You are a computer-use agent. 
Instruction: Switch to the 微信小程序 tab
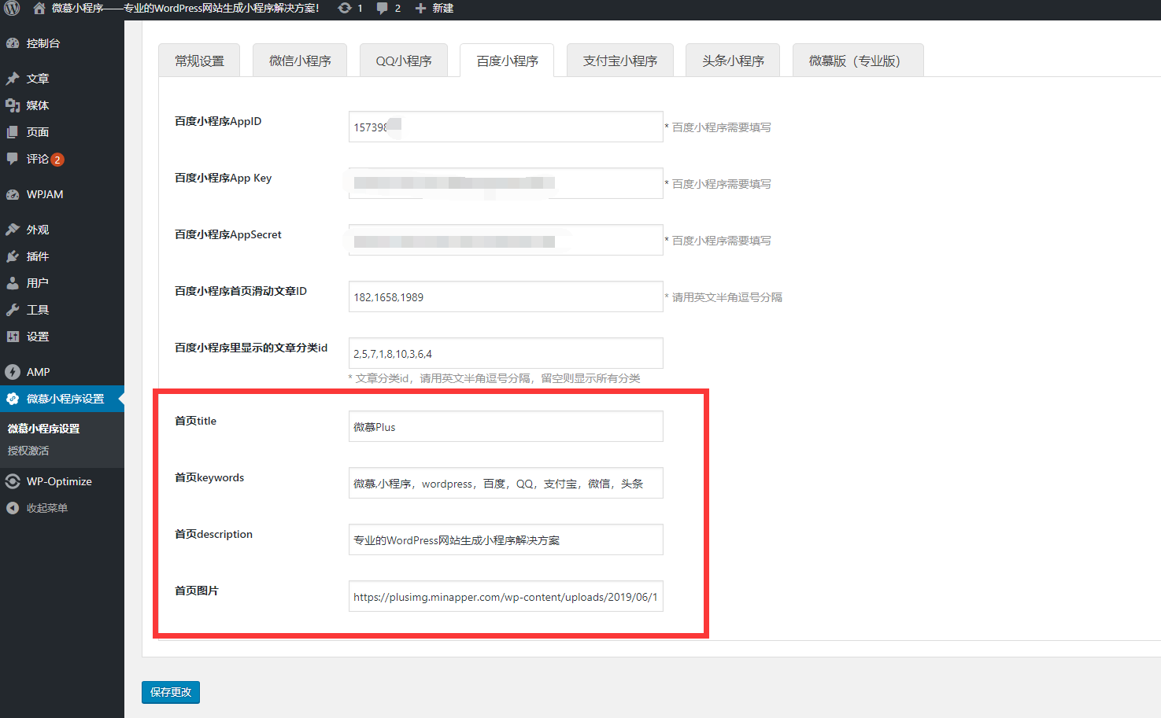click(x=300, y=61)
